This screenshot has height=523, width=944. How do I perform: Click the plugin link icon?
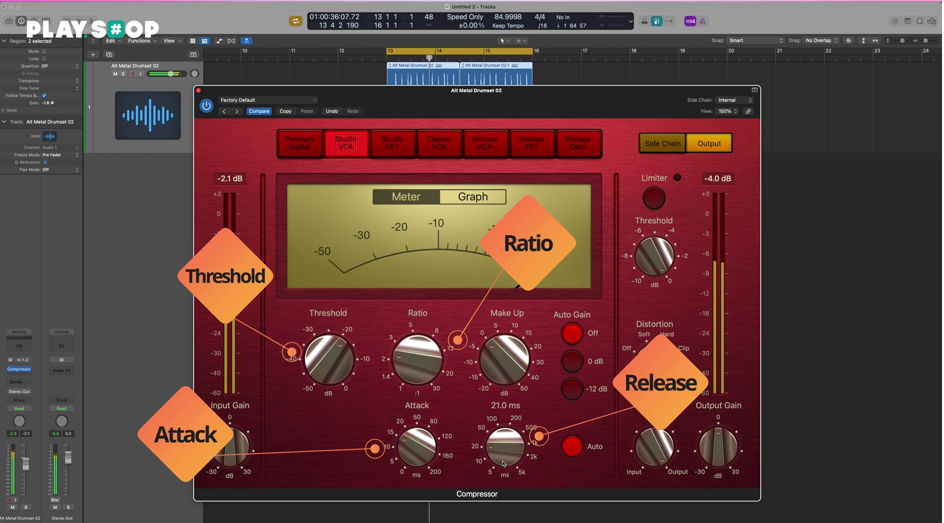point(748,112)
